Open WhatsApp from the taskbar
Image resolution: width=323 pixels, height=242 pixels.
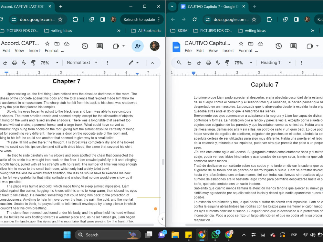(215, 235)
